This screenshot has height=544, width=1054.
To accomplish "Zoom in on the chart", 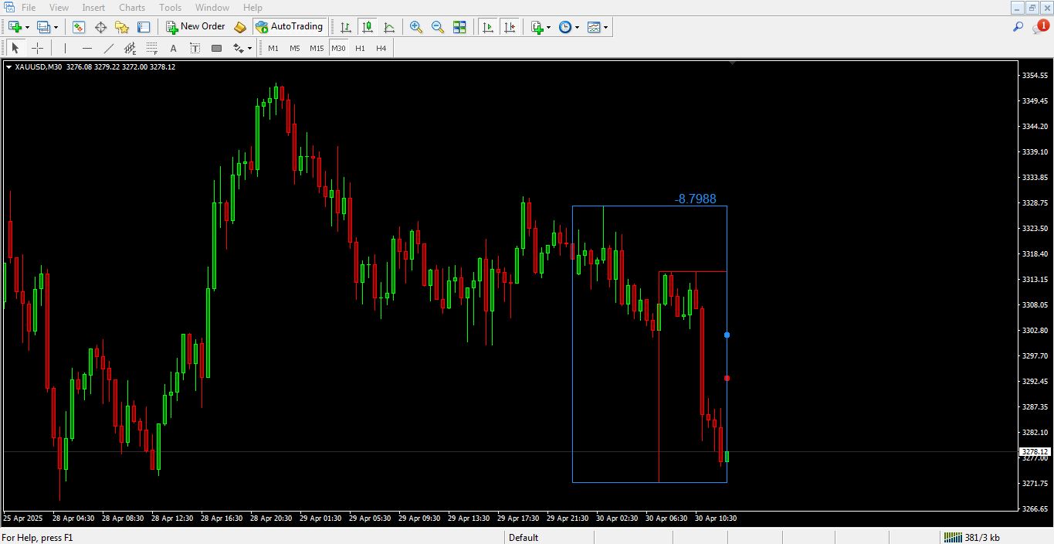I will point(416,27).
